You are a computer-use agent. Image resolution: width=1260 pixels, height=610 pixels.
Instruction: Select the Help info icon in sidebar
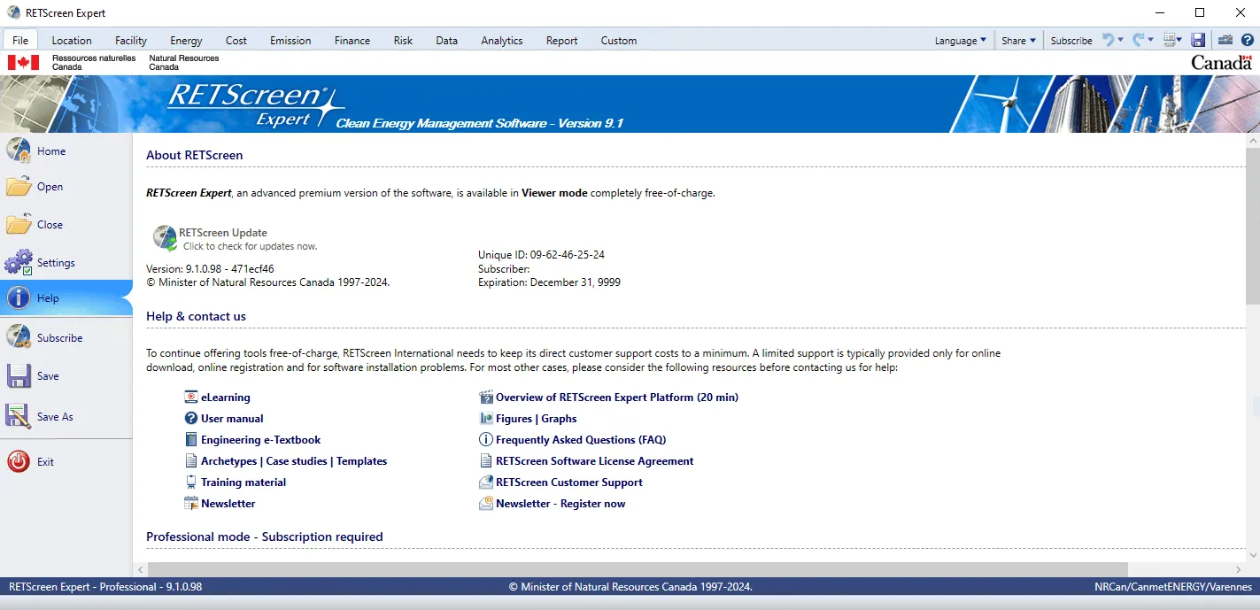tap(19, 298)
